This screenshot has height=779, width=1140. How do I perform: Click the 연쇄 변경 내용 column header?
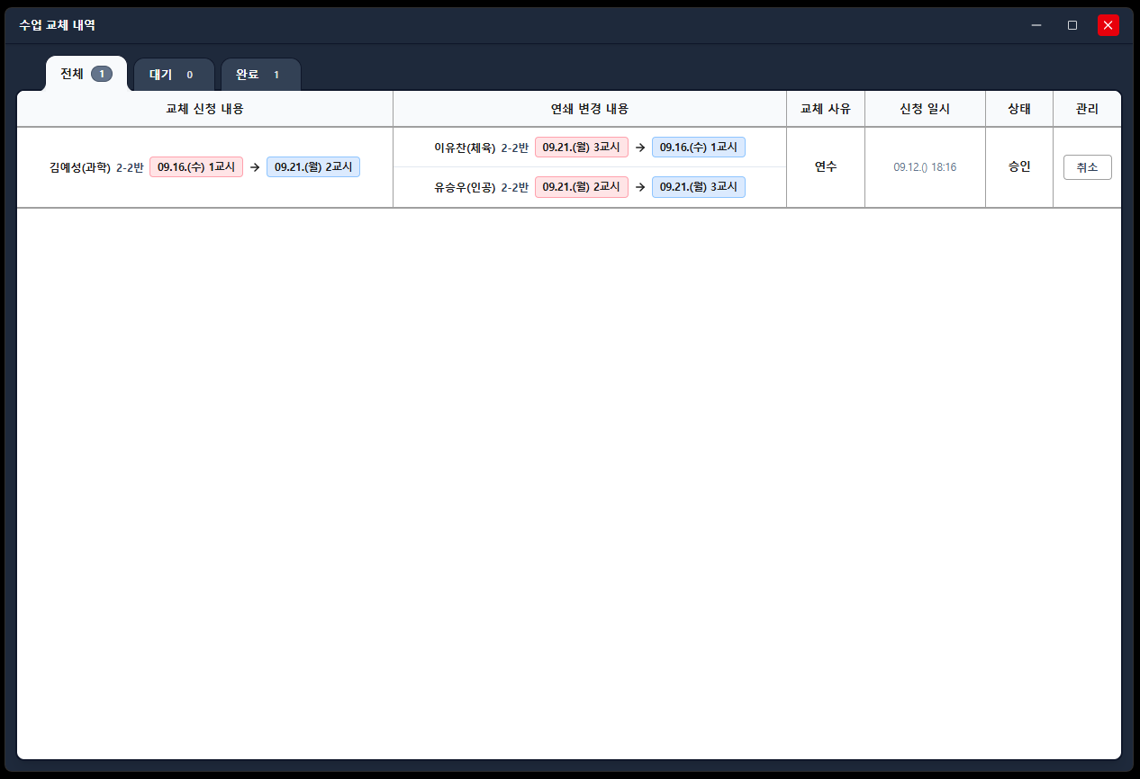coord(590,109)
